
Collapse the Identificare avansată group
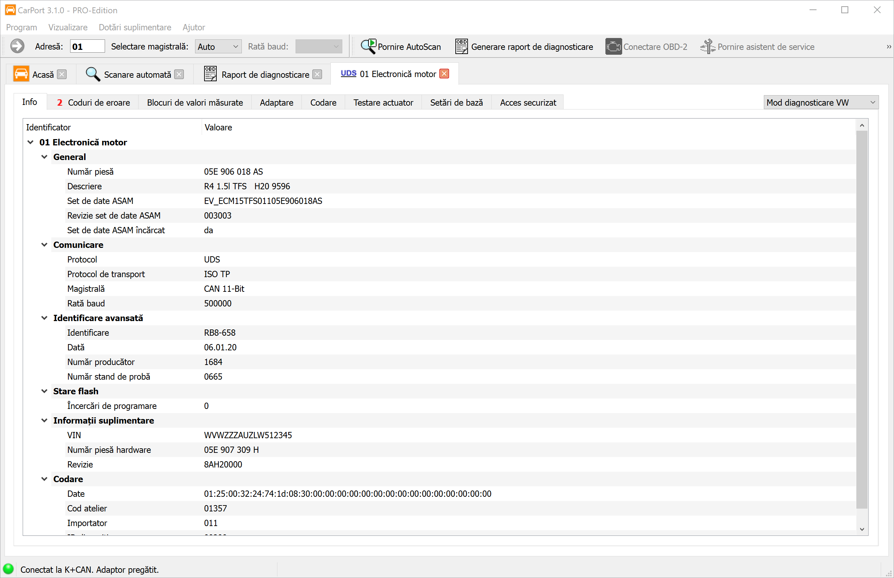tap(44, 318)
